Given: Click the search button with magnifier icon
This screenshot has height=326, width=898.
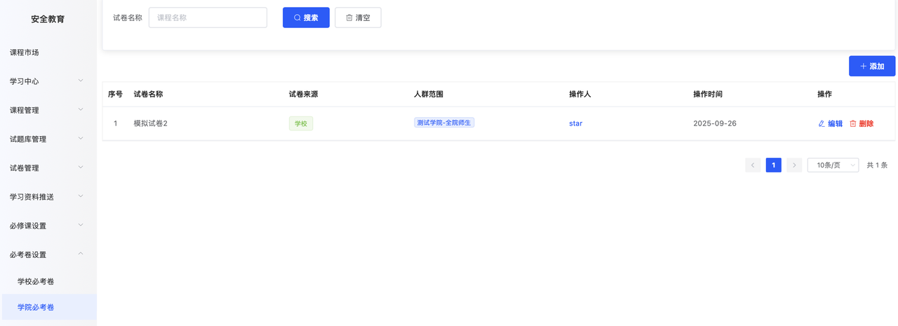Looking at the screenshot, I should [x=306, y=18].
